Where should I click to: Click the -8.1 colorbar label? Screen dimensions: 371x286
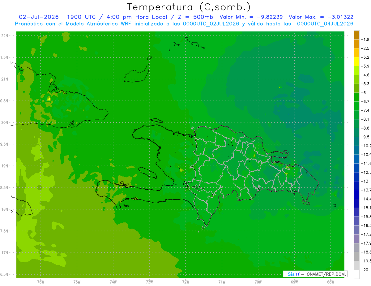365,119
